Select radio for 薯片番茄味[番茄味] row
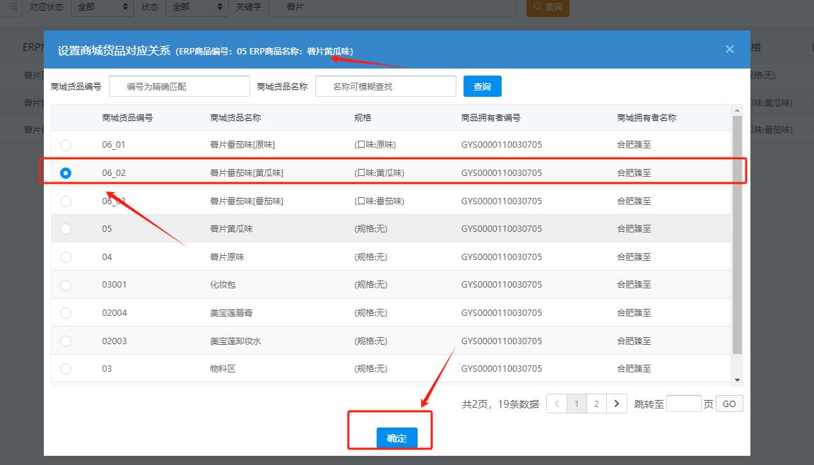814x465 pixels. click(x=66, y=201)
